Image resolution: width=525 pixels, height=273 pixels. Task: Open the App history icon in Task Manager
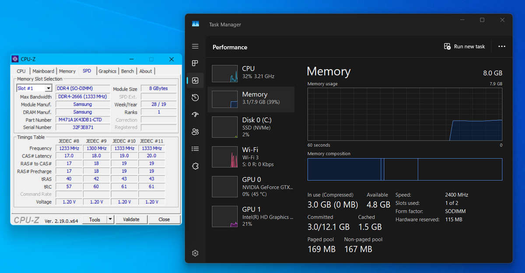[x=195, y=98]
